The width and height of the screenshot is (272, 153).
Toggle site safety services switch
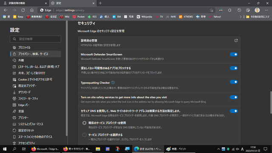pos(234,97)
